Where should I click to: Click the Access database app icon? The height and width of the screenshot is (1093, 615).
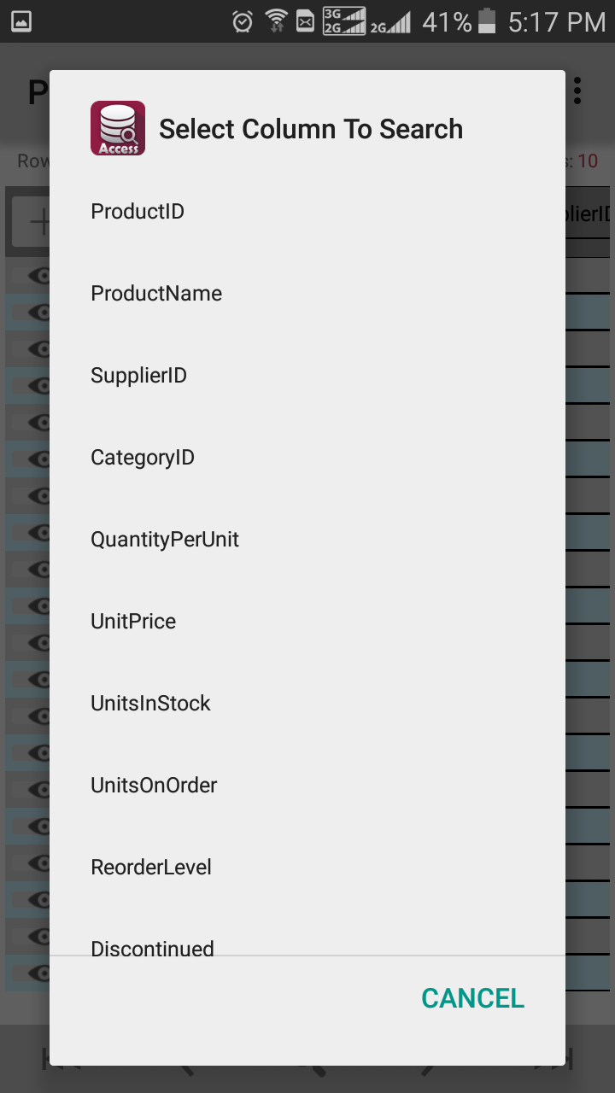[x=118, y=128]
